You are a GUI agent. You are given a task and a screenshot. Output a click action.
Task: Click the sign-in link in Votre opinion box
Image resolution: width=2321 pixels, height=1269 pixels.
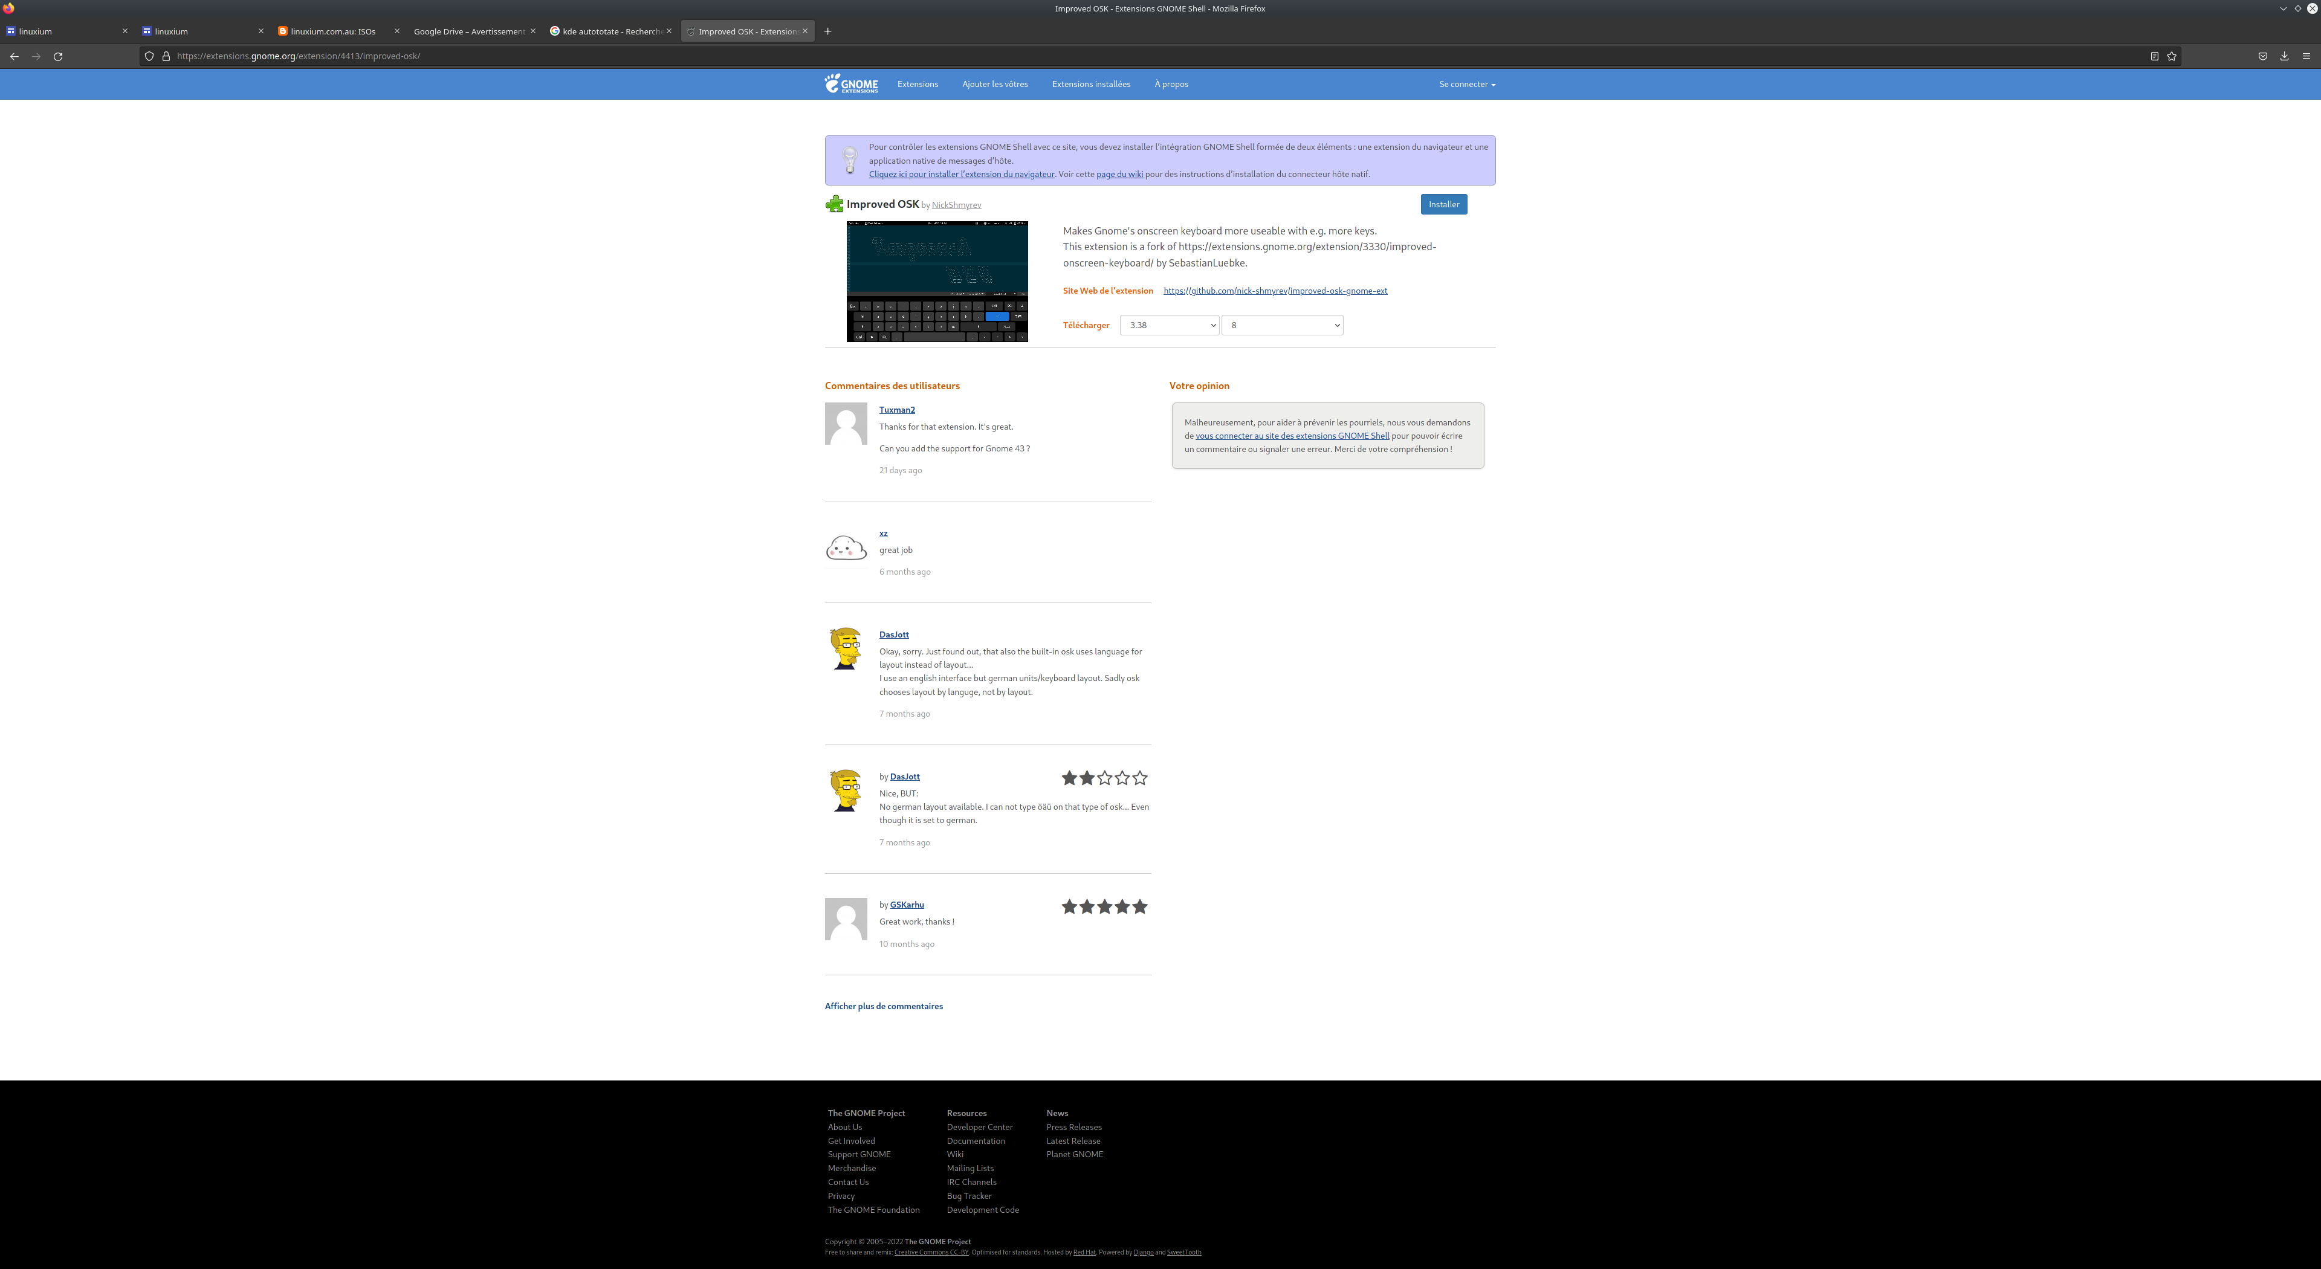tap(1292, 436)
